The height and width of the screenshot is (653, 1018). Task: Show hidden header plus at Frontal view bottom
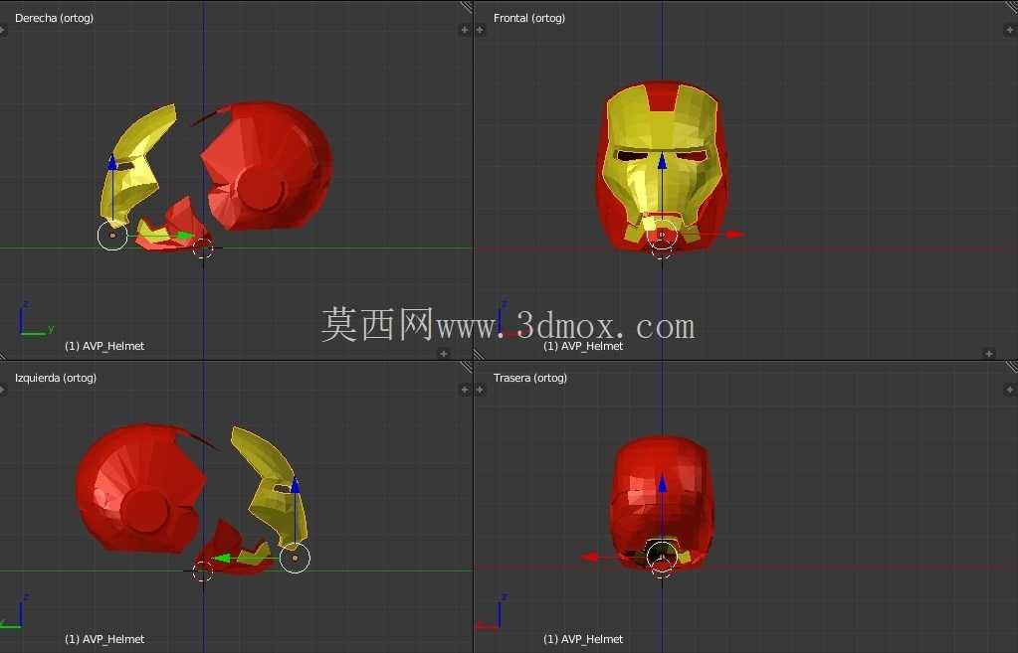[x=989, y=354]
